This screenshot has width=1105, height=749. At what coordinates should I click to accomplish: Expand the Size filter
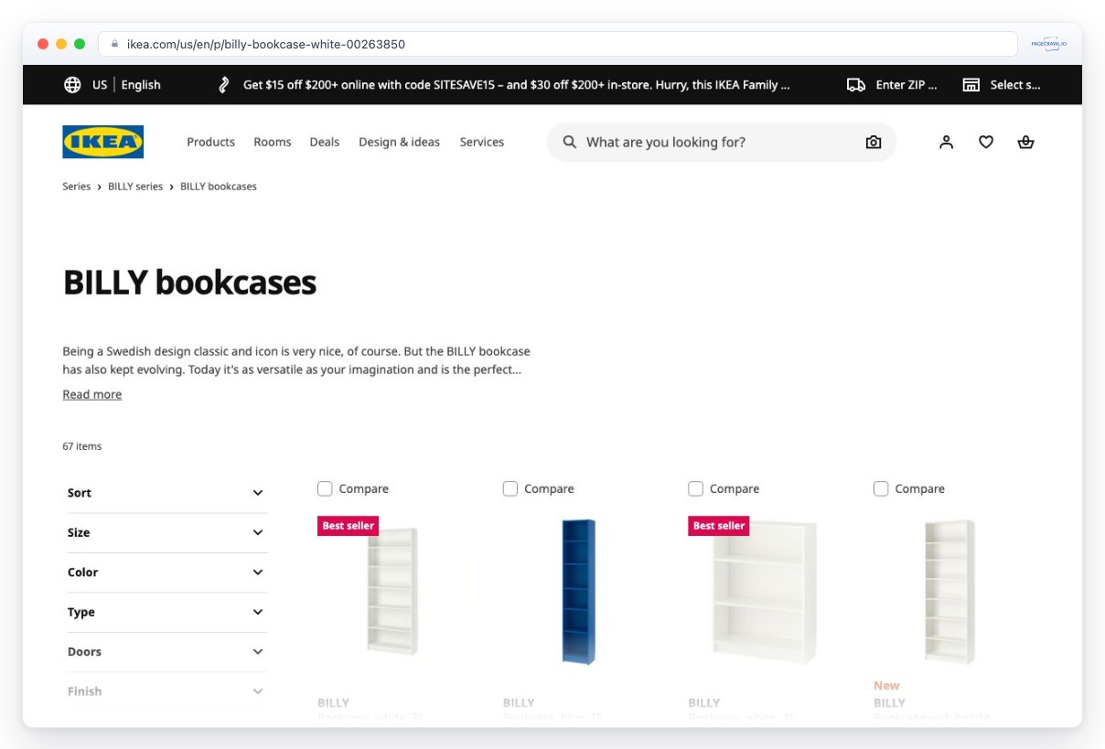(166, 532)
